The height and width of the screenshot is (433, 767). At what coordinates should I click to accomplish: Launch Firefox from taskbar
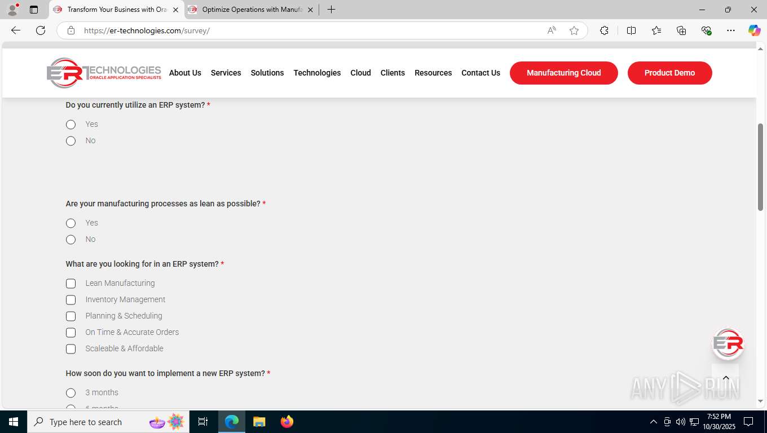pyautogui.click(x=287, y=422)
